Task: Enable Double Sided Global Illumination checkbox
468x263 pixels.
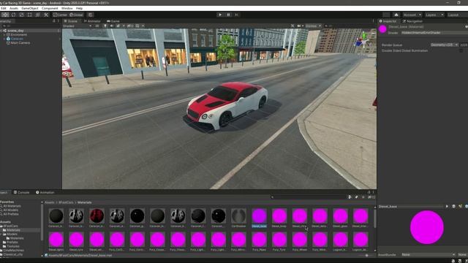Action: tap(461, 50)
